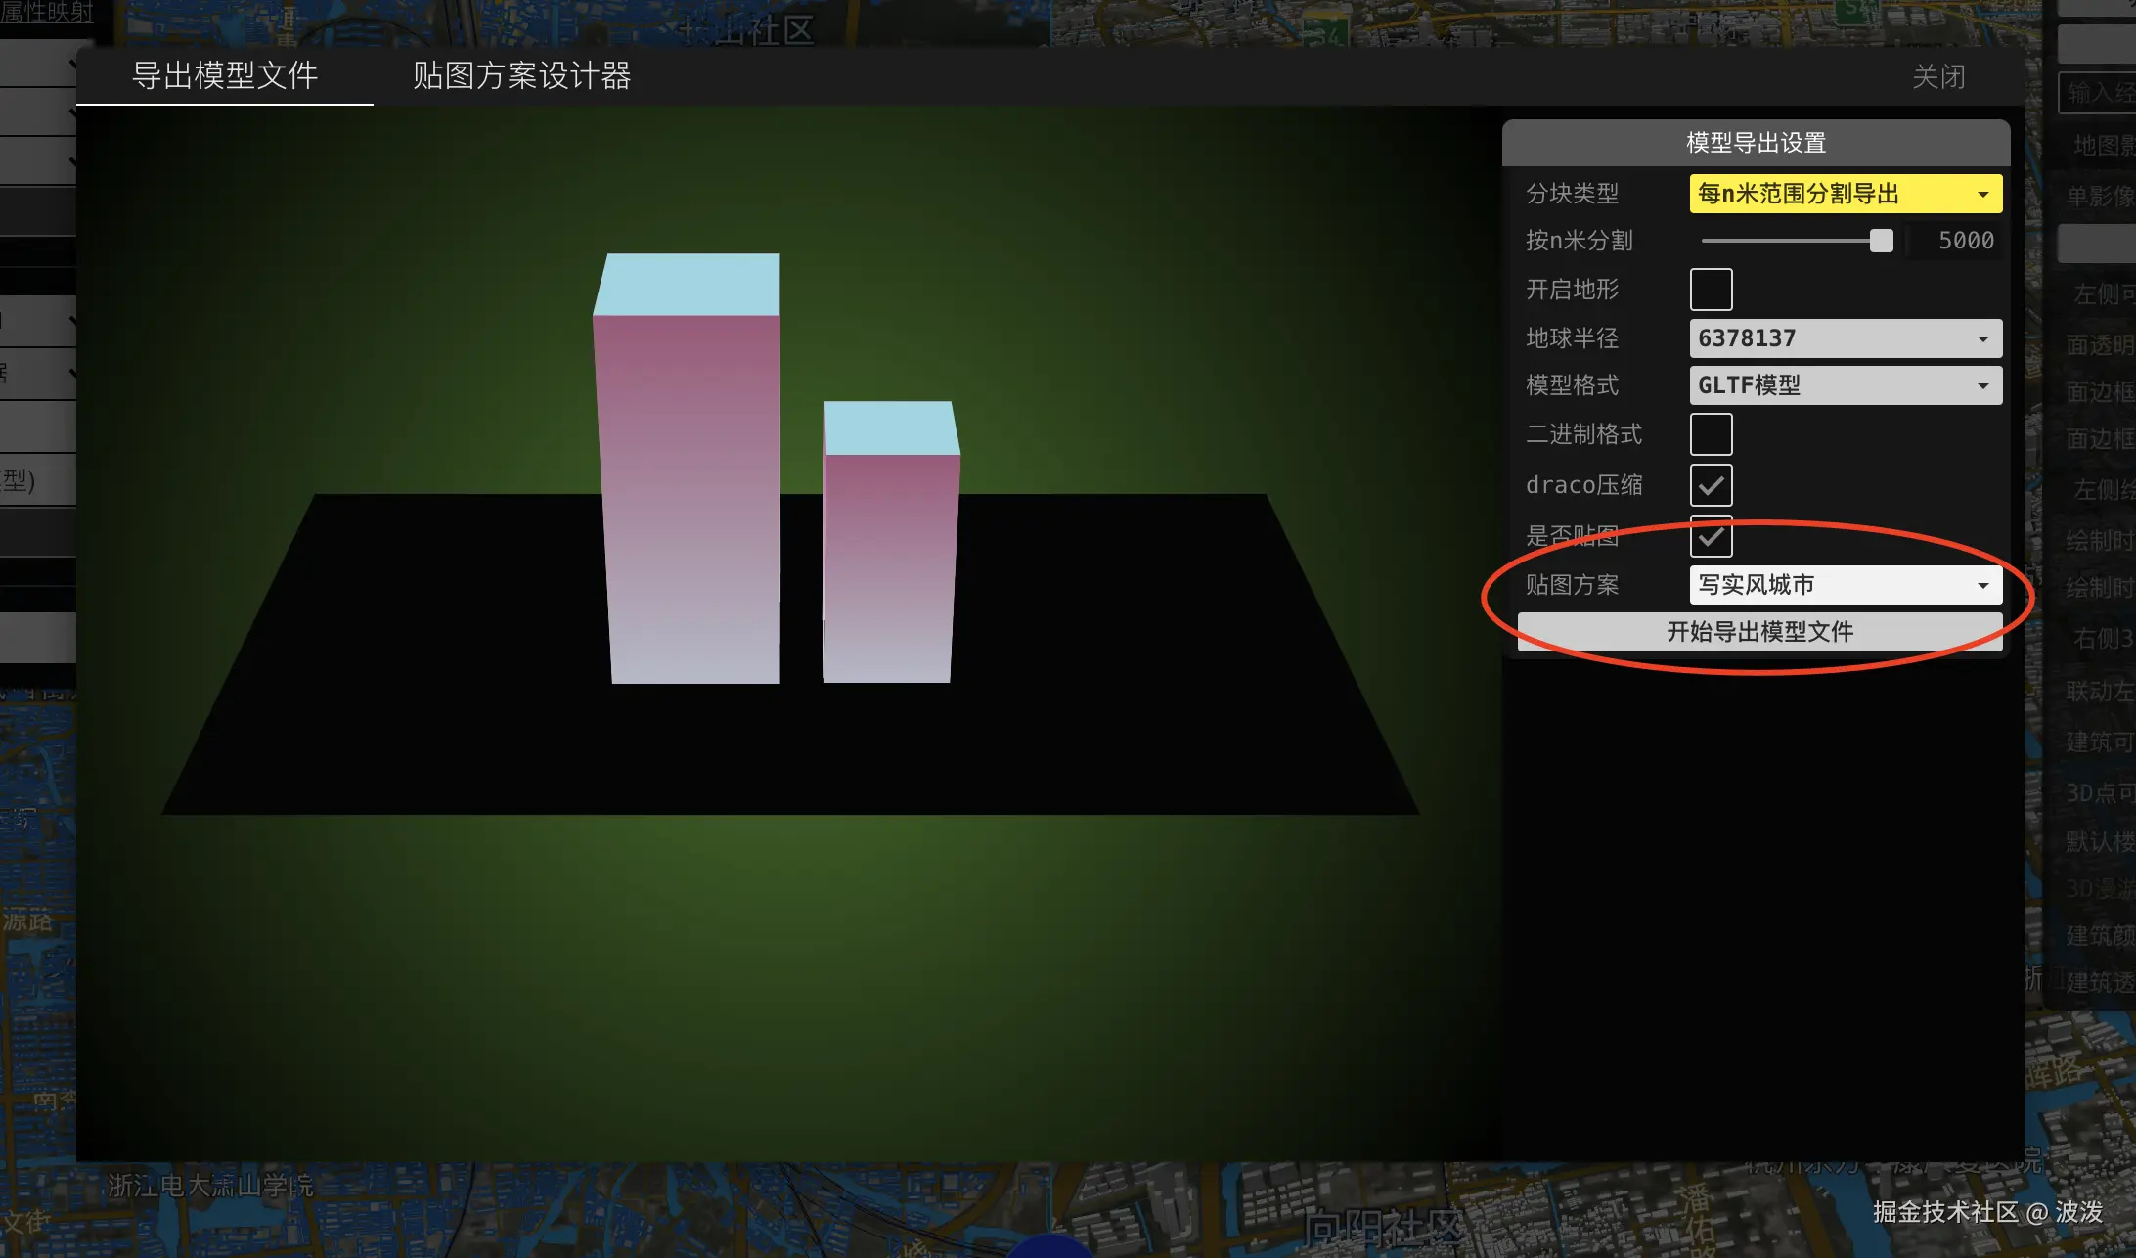This screenshot has width=2136, height=1258.
Task: Open the 分块类型 dropdown
Action: point(1845,194)
